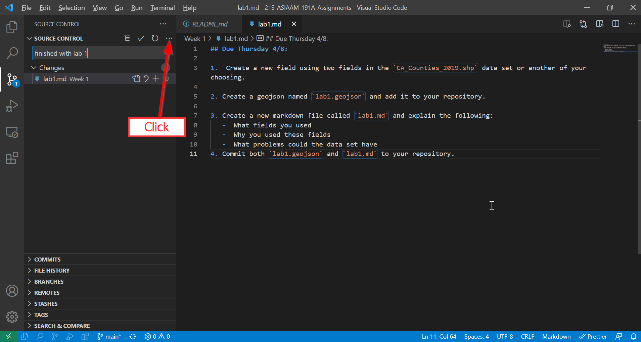Refresh the source control panel
The height and width of the screenshot is (342, 641).
tap(155, 39)
